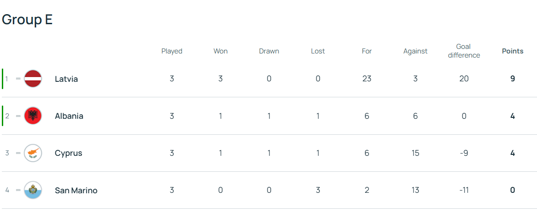This screenshot has width=537, height=212.
Task: Select the San Marino team name
Action: [x=76, y=191]
